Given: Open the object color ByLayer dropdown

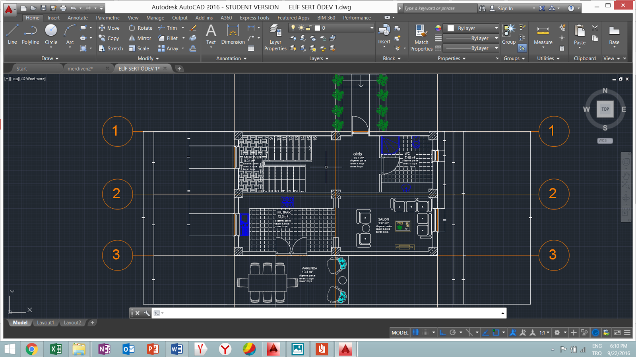Looking at the screenshot, I should click(x=471, y=28).
